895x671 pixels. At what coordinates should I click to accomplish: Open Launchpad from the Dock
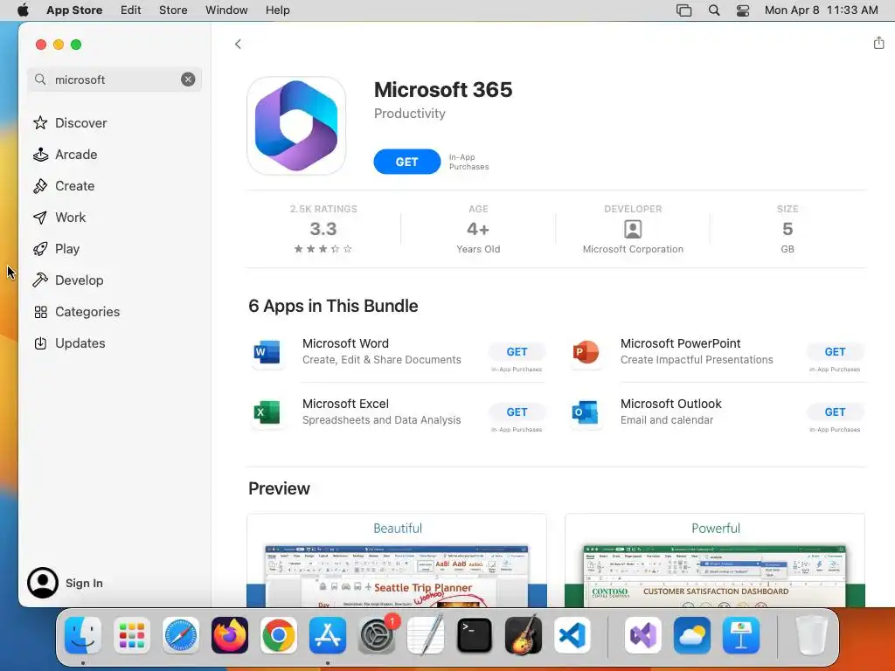(x=132, y=635)
